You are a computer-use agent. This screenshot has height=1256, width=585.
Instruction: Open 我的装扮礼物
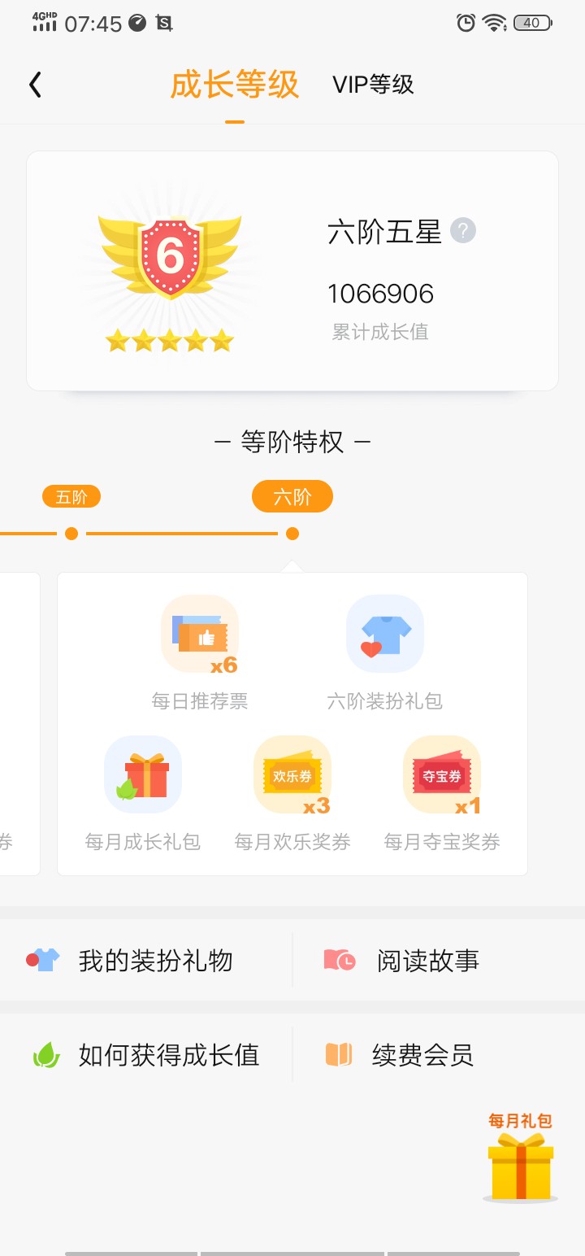[x=146, y=961]
